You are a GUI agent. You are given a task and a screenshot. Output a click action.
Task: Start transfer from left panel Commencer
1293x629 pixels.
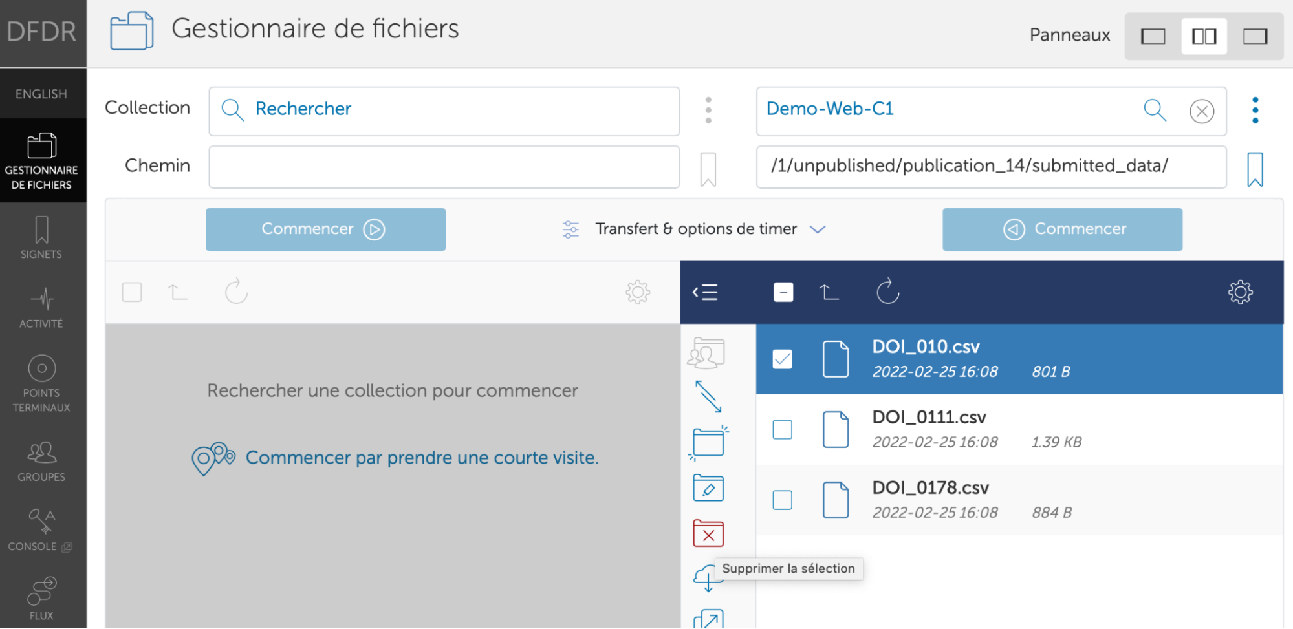click(x=325, y=229)
